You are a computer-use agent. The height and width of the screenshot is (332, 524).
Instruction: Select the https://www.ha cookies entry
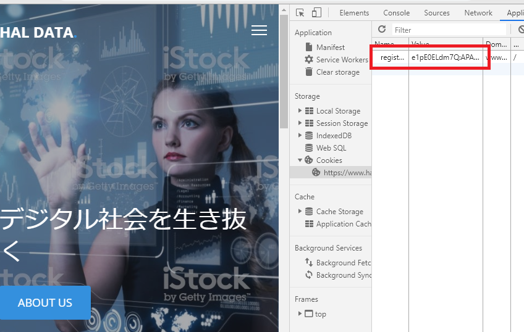[x=347, y=173]
